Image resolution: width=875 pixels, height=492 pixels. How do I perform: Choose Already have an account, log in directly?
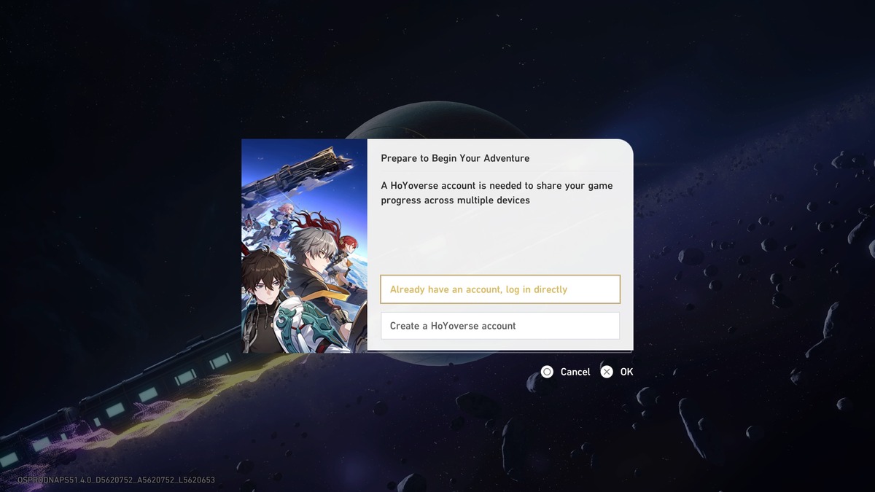click(500, 289)
